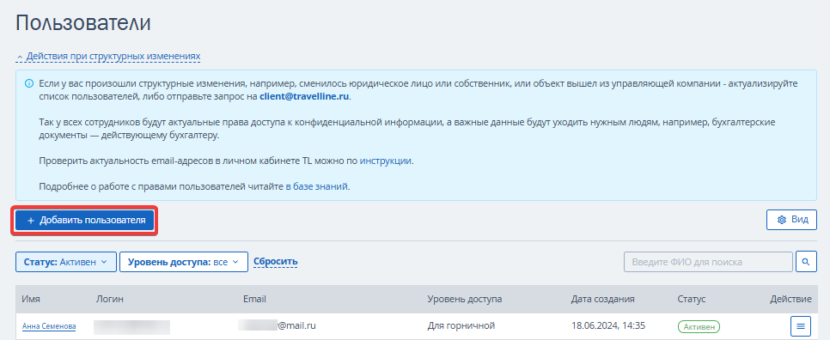The width and height of the screenshot is (830, 340).
Task: Open the инструкции link
Action: 385,161
